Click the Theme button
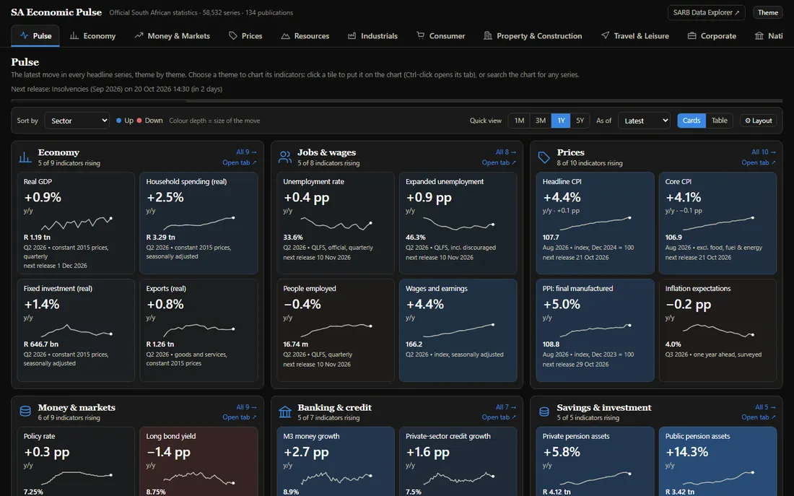Image resolution: width=794 pixels, height=496 pixels. (x=768, y=13)
